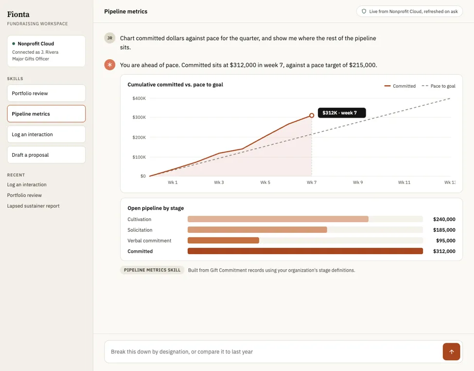Viewport: 474px width, 371px height.
Task: Click the $312K · week 7 tooltip
Action: pos(342,113)
